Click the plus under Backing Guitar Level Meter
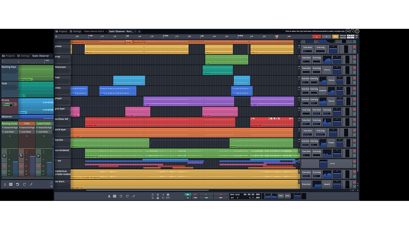This screenshot has height=230, width=409. [x=10, y=136]
